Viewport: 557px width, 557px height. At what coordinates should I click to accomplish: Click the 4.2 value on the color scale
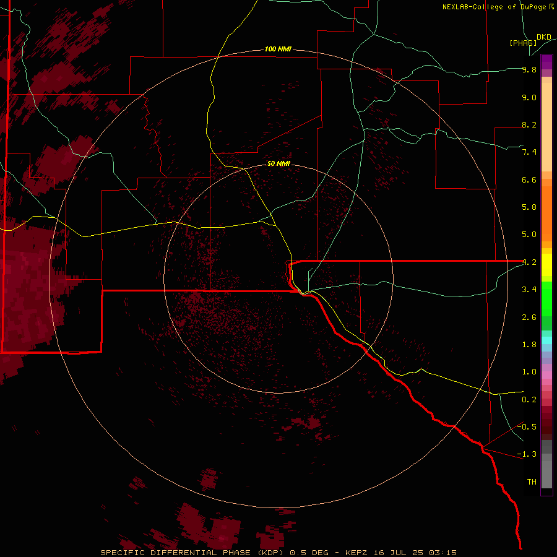coord(529,262)
